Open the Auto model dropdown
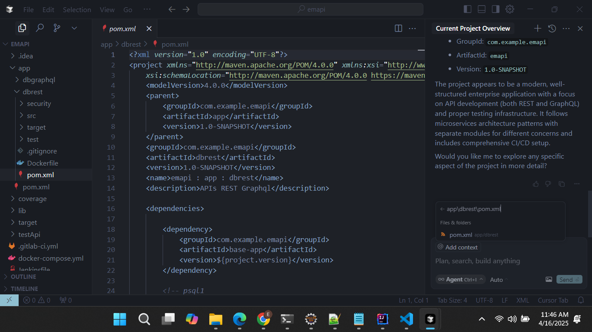The height and width of the screenshot is (332, 592). tap(499, 280)
